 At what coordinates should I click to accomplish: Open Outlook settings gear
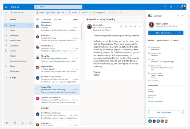(x=171, y=7)
